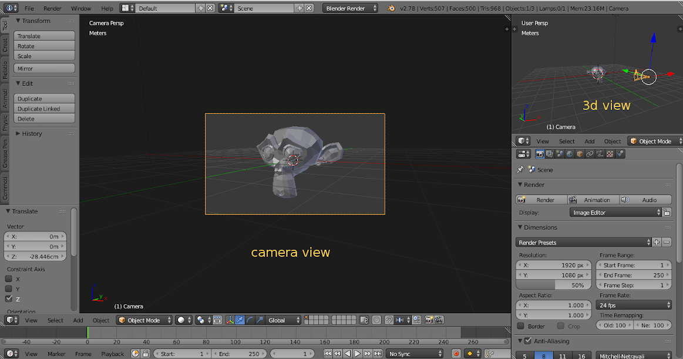683x359 pixels.
Task: Open the World properties tab icon
Action: click(x=570, y=154)
